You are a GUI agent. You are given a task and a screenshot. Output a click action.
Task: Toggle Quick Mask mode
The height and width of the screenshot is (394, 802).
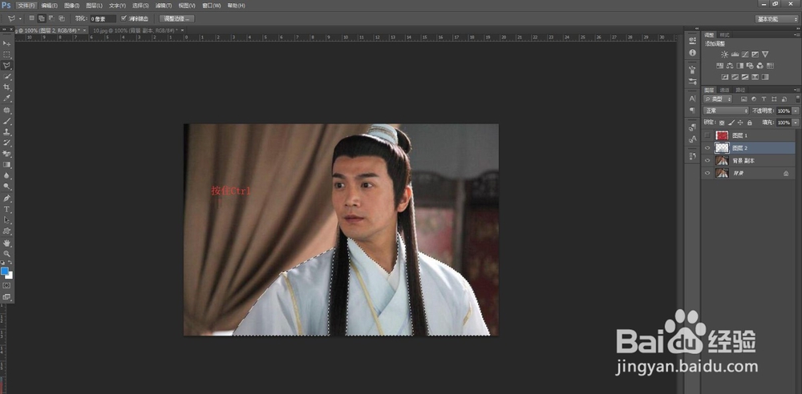[x=6, y=285]
